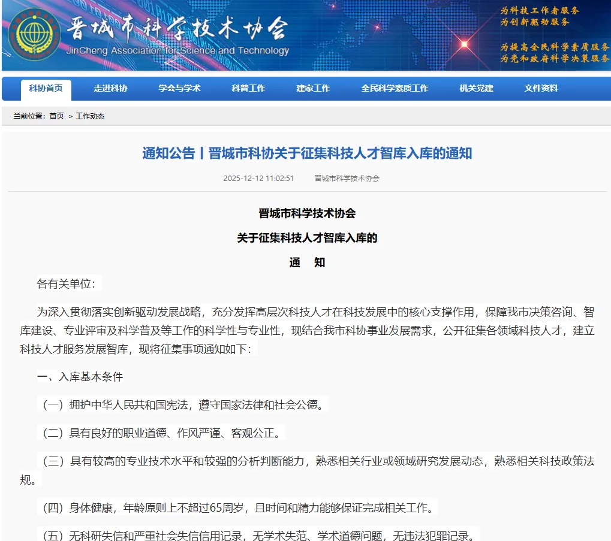This screenshot has height=541, width=611.
Task: Open the 科协首页 navigation tab
Action: [x=46, y=88]
